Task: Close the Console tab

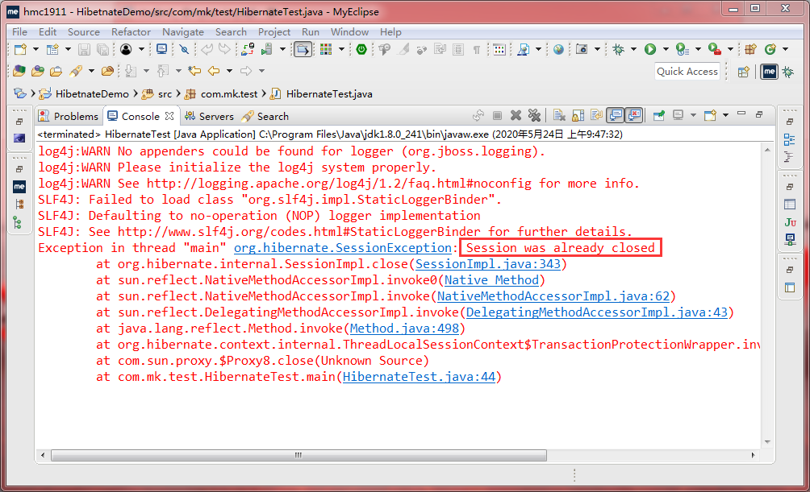Action: pyautogui.click(x=169, y=116)
